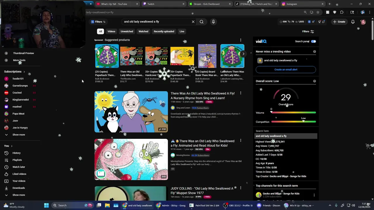Open YouTube Filters on the right
This screenshot has width=374, height=210.
pyautogui.click(x=308, y=32)
